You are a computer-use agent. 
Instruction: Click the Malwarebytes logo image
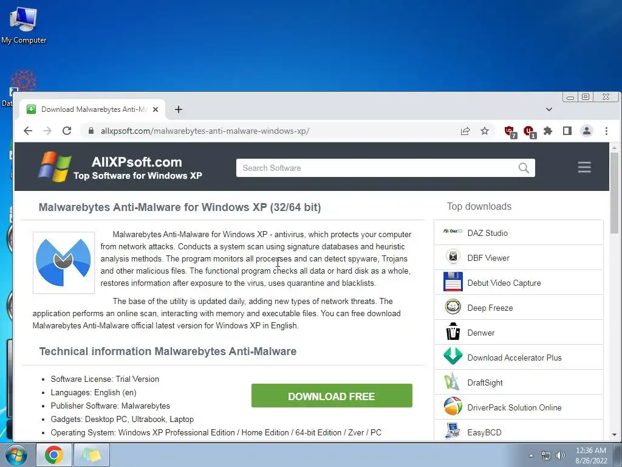click(63, 263)
